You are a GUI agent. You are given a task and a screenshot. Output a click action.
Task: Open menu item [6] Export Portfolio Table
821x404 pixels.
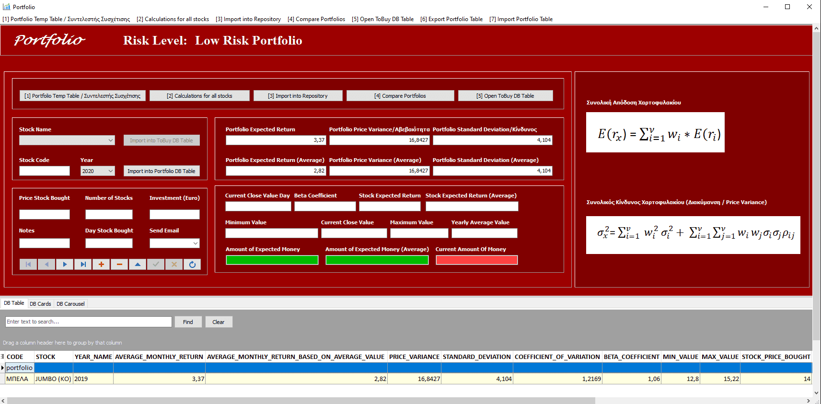[451, 19]
